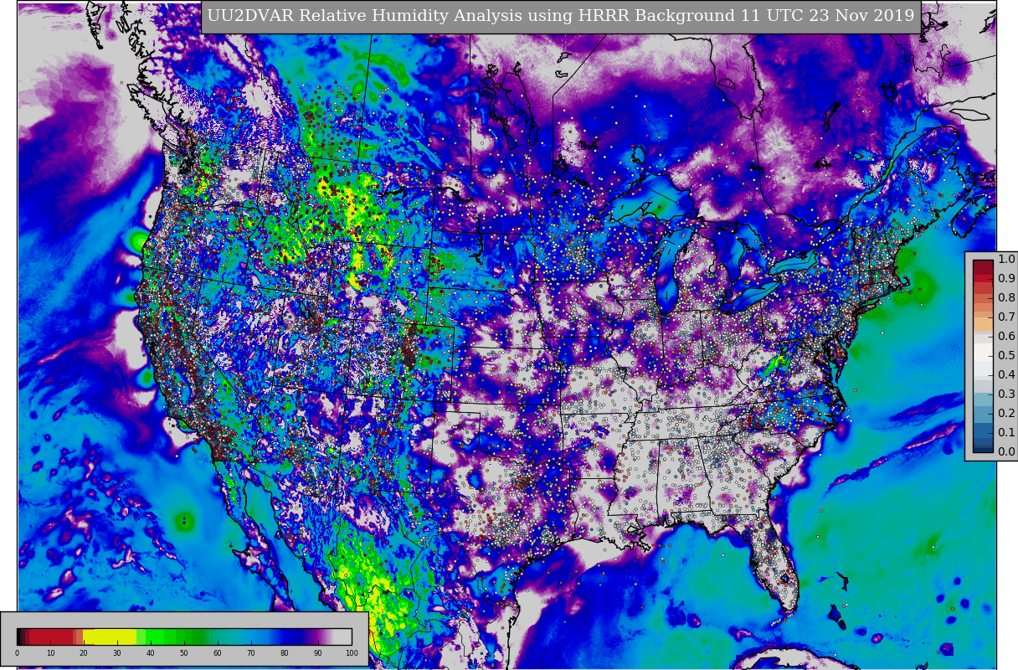This screenshot has height=670, width=1018.
Task: Click the 0.8 label on right colorbar
Action: pyautogui.click(x=1006, y=297)
